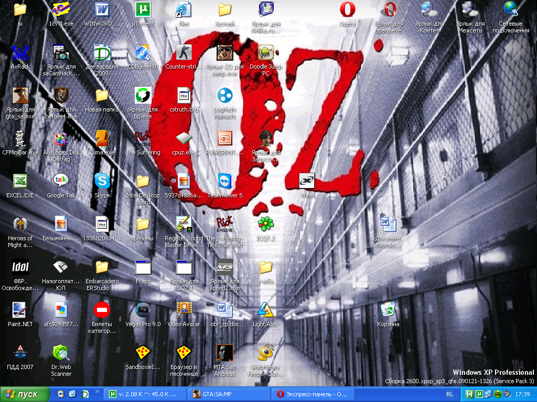Viewport: 537px width, 402px height.
Task: Switch to Экспресс-панель Opera taskbar button
Action: click(x=313, y=394)
